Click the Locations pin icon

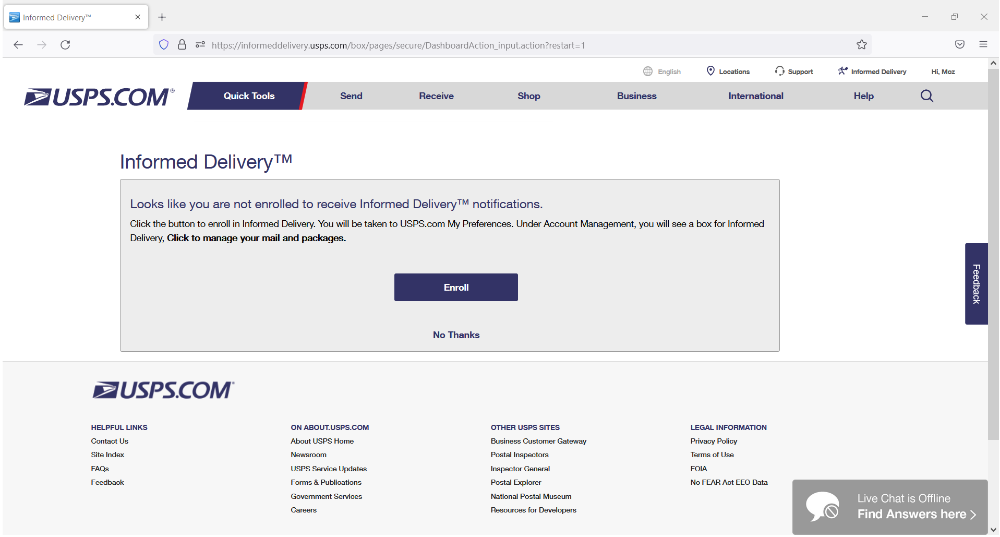coord(710,71)
